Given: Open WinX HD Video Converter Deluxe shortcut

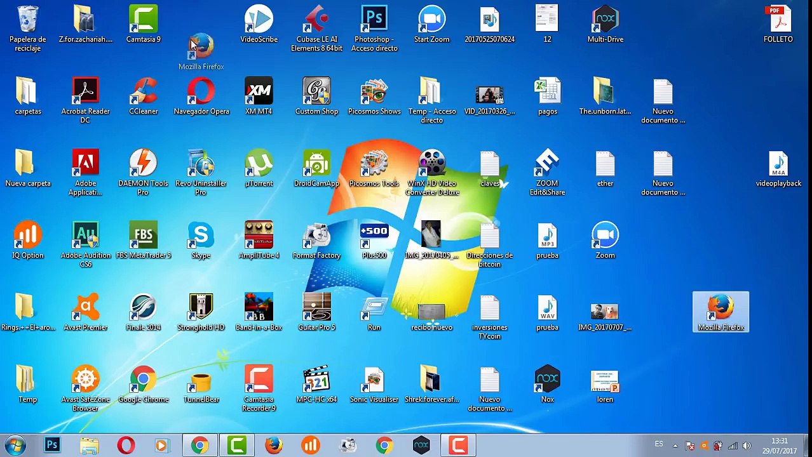Looking at the screenshot, I should pyautogui.click(x=431, y=173).
